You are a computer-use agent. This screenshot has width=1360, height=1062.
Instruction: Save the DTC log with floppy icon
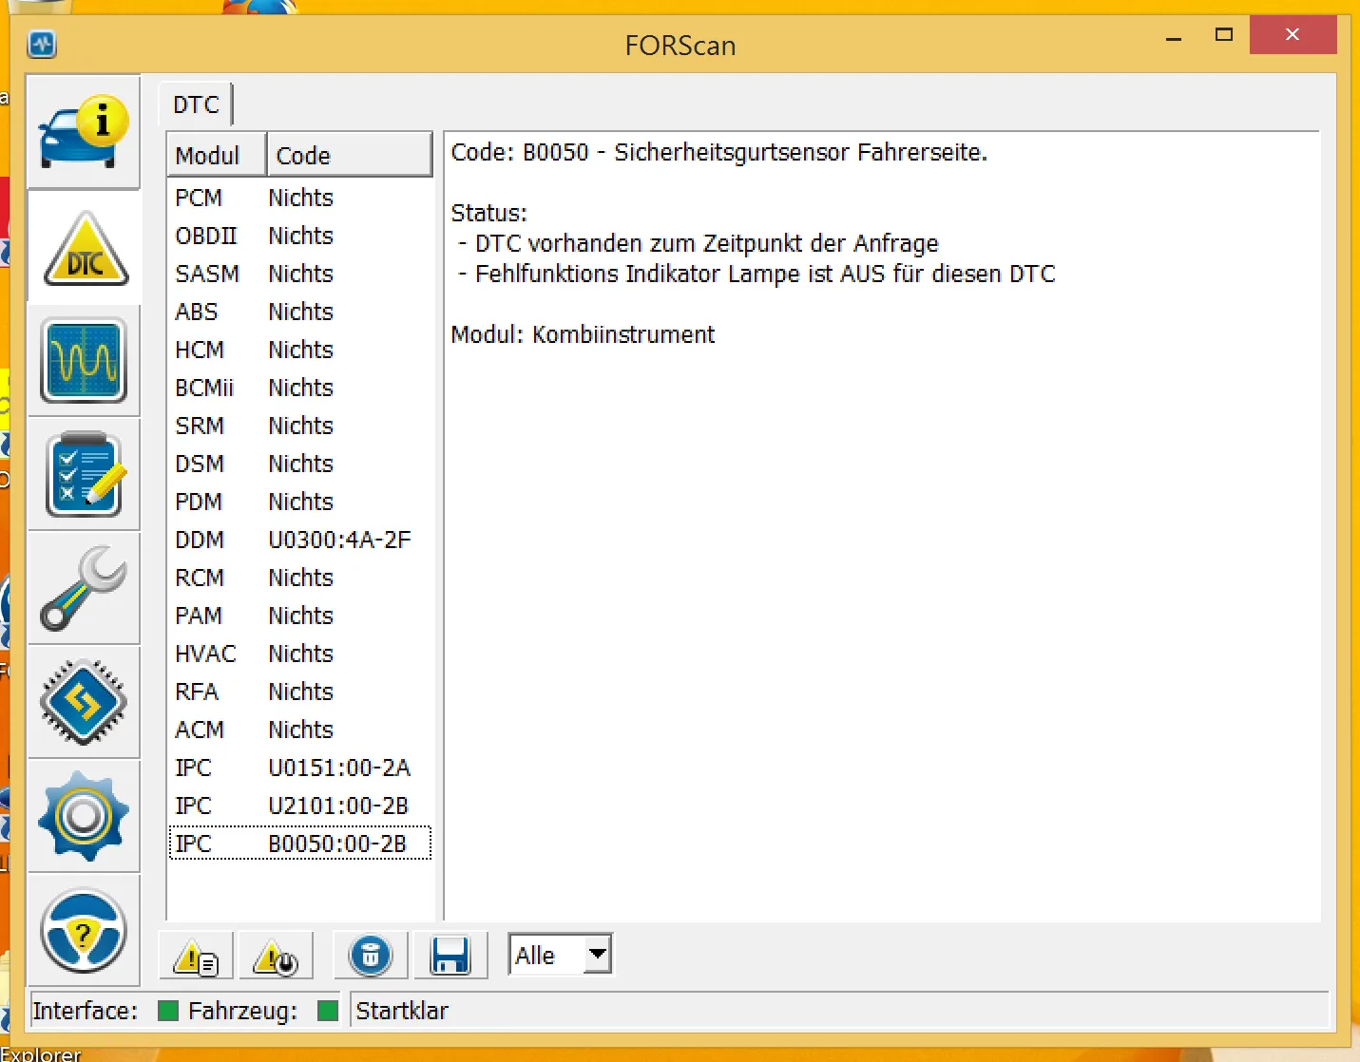coord(450,956)
